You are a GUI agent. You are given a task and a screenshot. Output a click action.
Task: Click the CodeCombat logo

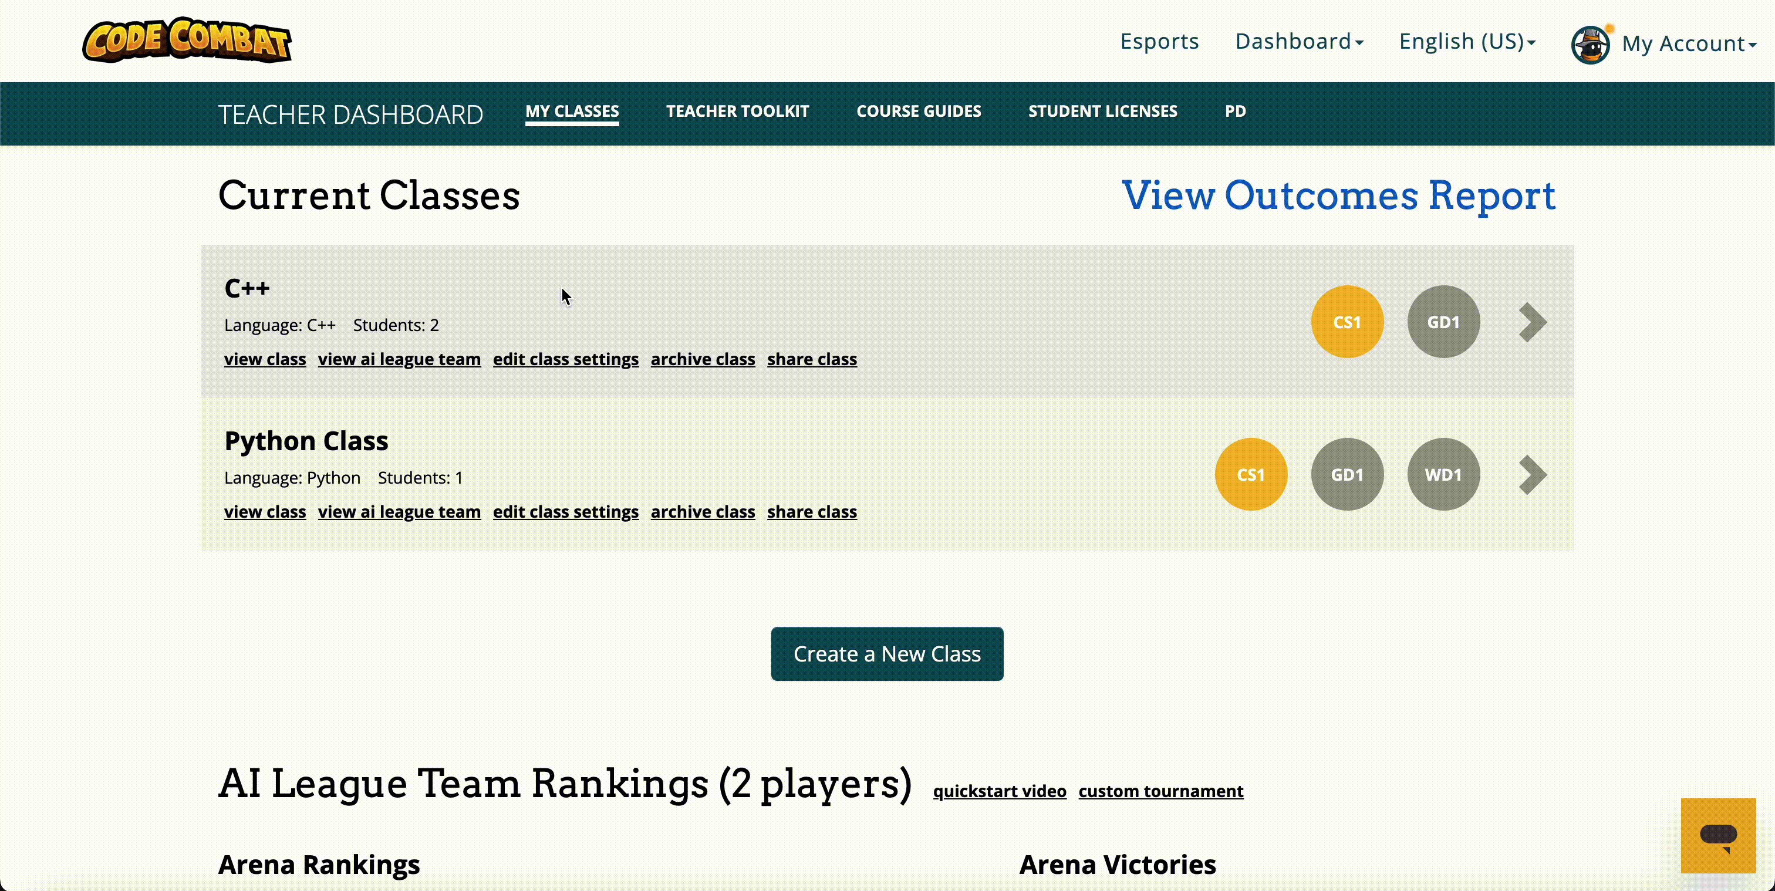pyautogui.click(x=187, y=41)
